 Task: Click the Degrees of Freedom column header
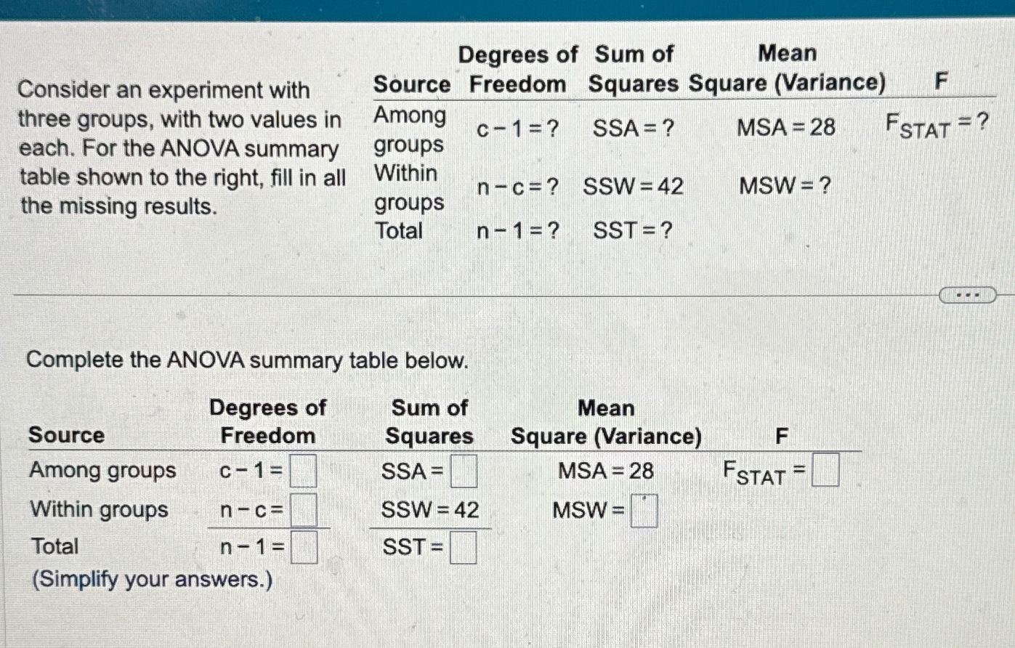(x=270, y=421)
